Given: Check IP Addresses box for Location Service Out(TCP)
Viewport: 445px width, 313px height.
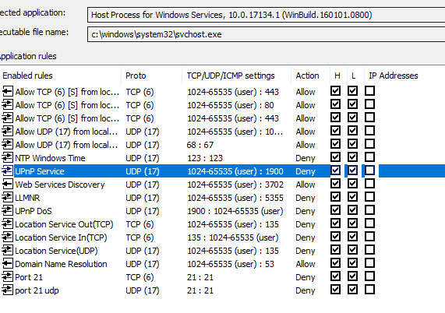Looking at the screenshot, I should point(369,223).
